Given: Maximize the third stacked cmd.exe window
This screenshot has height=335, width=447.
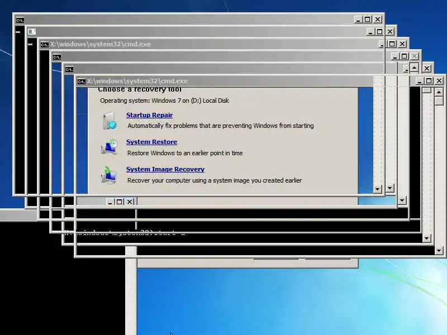Looking at the screenshot, I should click(x=392, y=44).
